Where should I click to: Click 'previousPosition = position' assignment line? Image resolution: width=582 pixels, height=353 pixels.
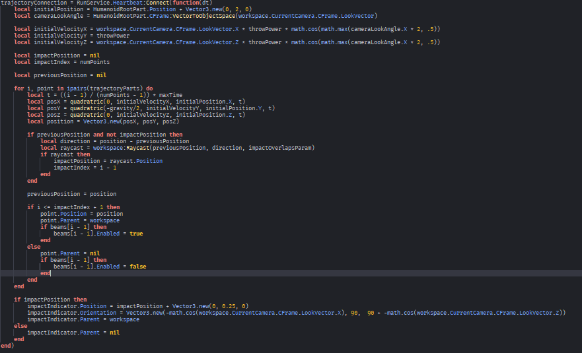tap(71, 194)
